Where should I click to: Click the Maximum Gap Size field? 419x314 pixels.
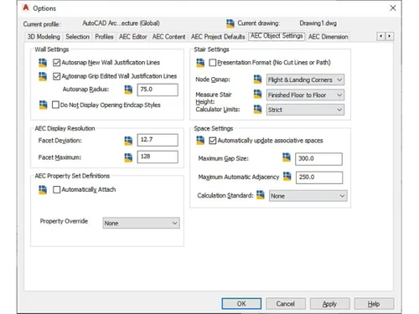(x=318, y=159)
